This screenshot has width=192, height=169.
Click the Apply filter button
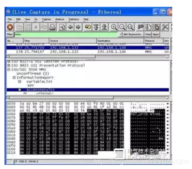coord(156,34)
